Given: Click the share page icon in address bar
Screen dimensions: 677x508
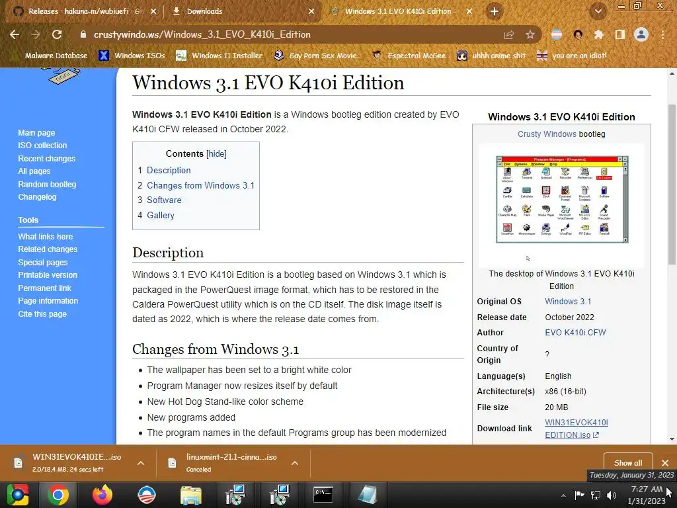Looking at the screenshot, I should click(509, 35).
